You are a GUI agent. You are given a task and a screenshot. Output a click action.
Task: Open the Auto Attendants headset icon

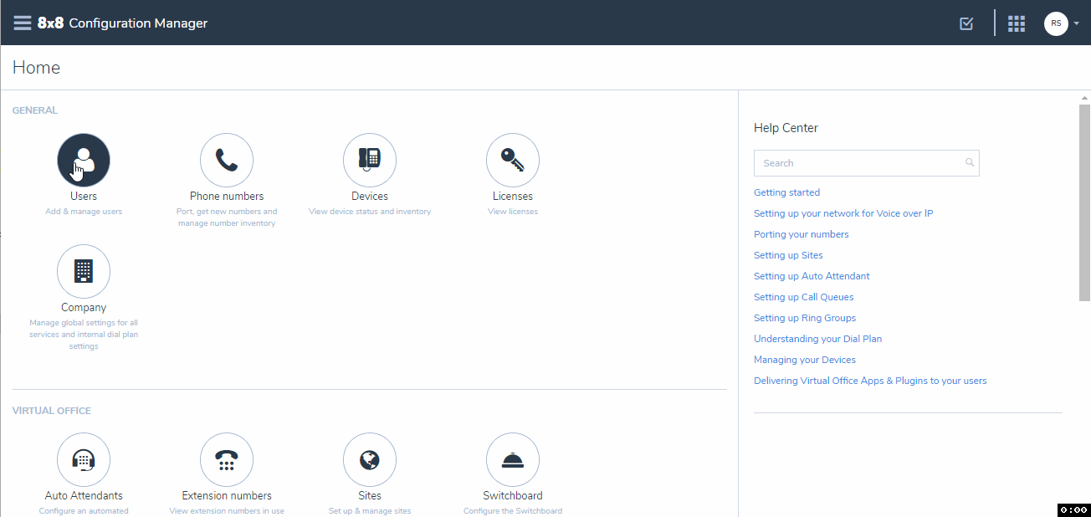(84, 459)
